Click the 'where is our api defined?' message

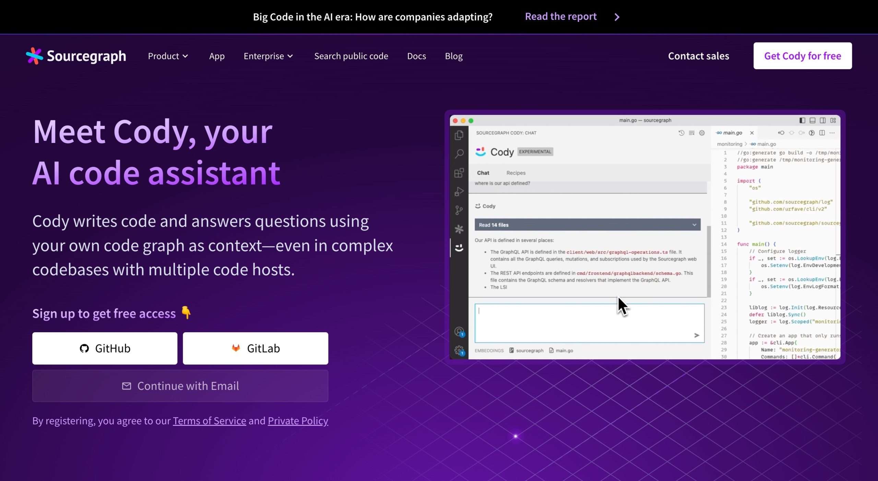coord(502,183)
